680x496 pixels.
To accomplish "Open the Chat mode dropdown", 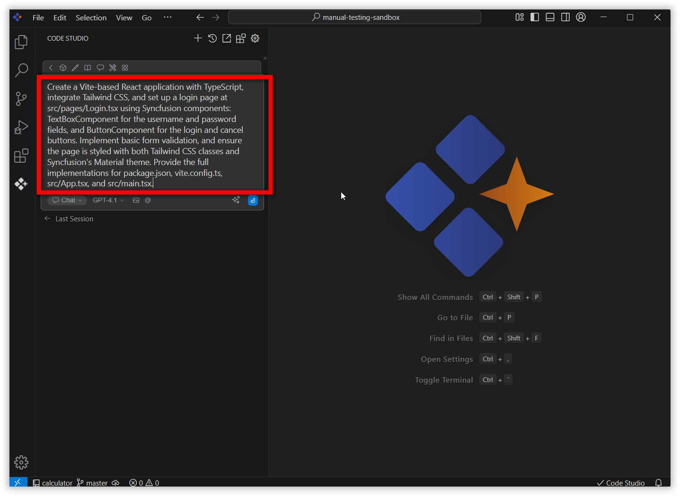I will 67,200.
